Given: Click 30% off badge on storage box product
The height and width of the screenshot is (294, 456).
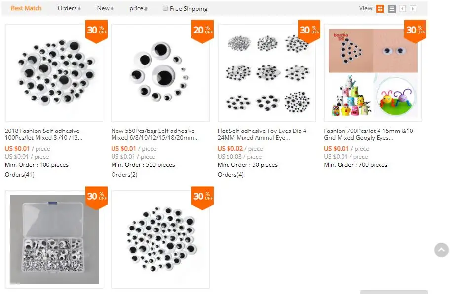Looking at the screenshot, I should (97, 197).
